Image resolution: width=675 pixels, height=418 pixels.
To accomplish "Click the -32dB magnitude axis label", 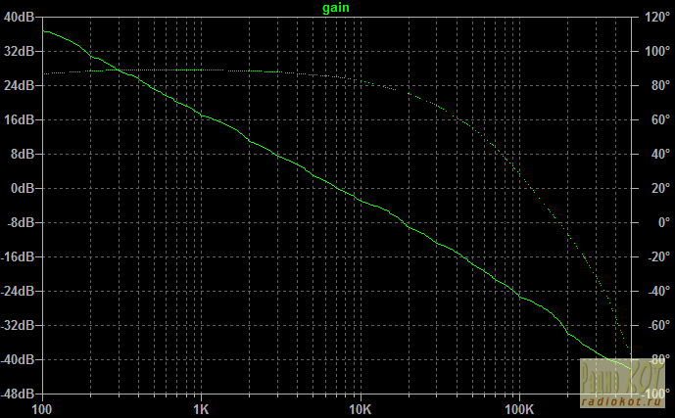I will coord(20,325).
